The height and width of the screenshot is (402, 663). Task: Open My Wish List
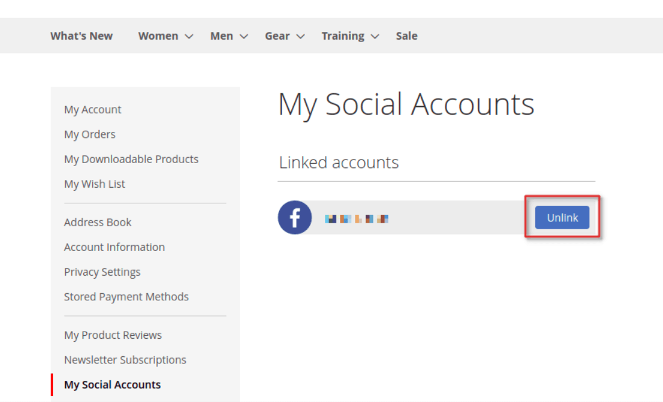(x=95, y=184)
